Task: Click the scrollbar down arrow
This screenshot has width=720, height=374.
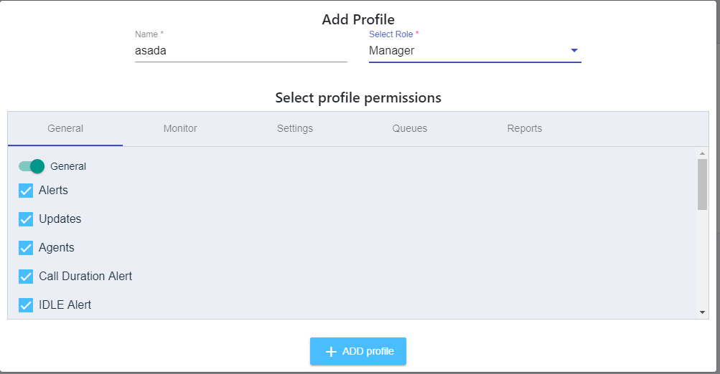Action: click(x=702, y=313)
